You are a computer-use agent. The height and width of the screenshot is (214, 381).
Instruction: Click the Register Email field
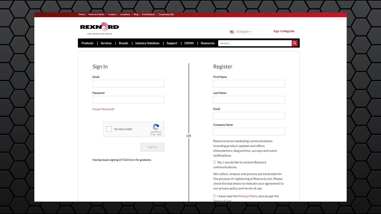tap(249, 116)
